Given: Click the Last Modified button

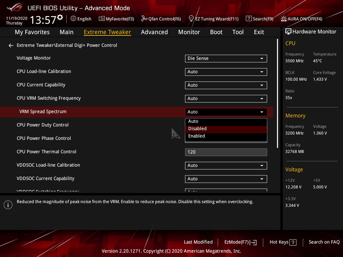Looking at the screenshot, I should [x=198, y=242].
